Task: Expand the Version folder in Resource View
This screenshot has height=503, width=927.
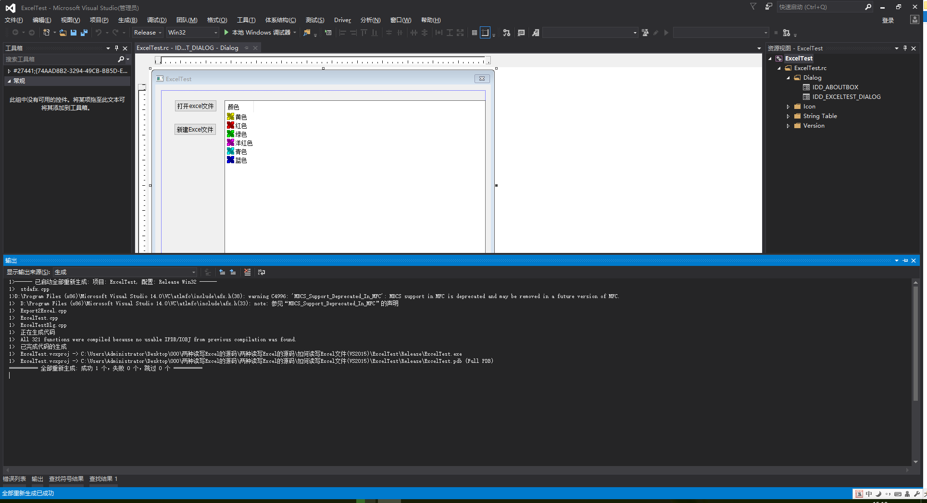Action: tap(788, 126)
